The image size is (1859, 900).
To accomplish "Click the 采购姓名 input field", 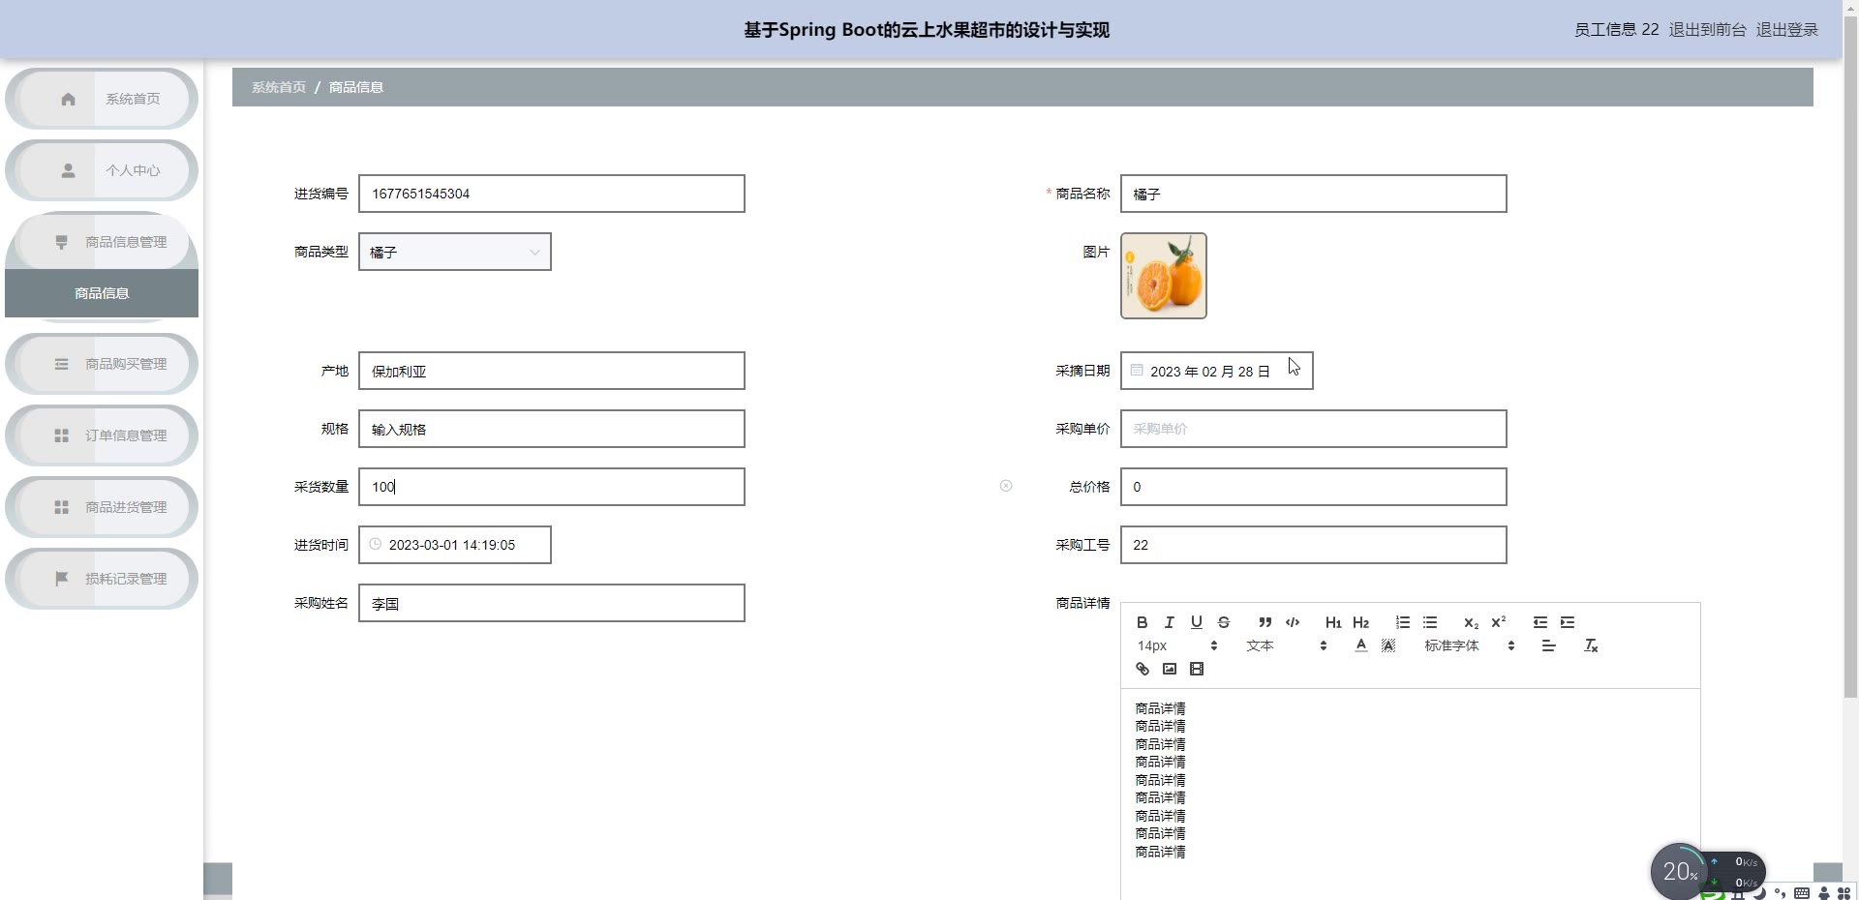I will [x=552, y=603].
